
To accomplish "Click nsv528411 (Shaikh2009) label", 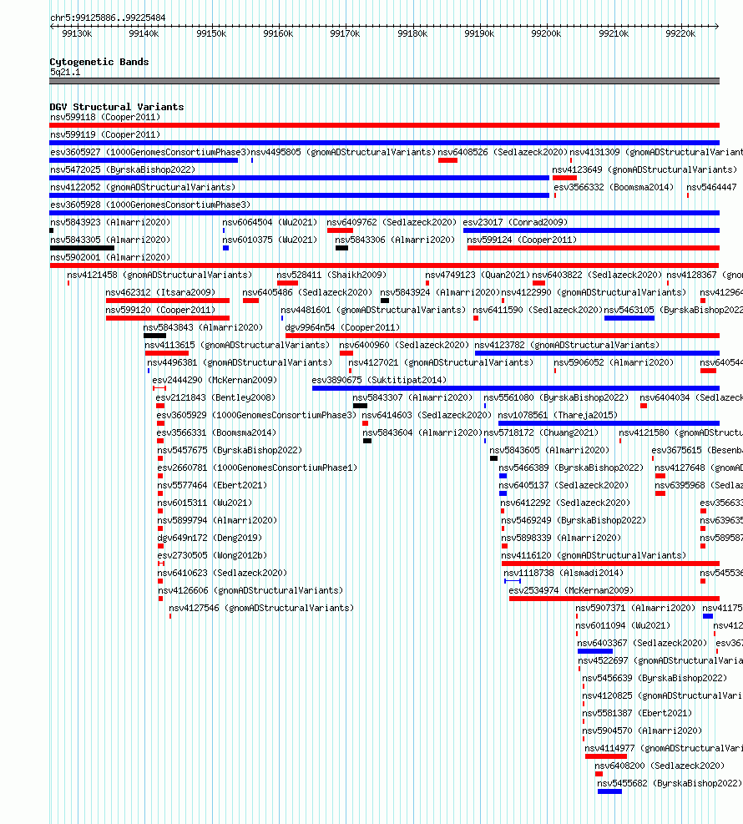I will [331, 275].
